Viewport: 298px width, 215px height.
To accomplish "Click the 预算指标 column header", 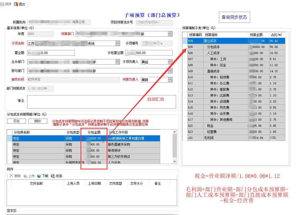I will click(x=226, y=35).
